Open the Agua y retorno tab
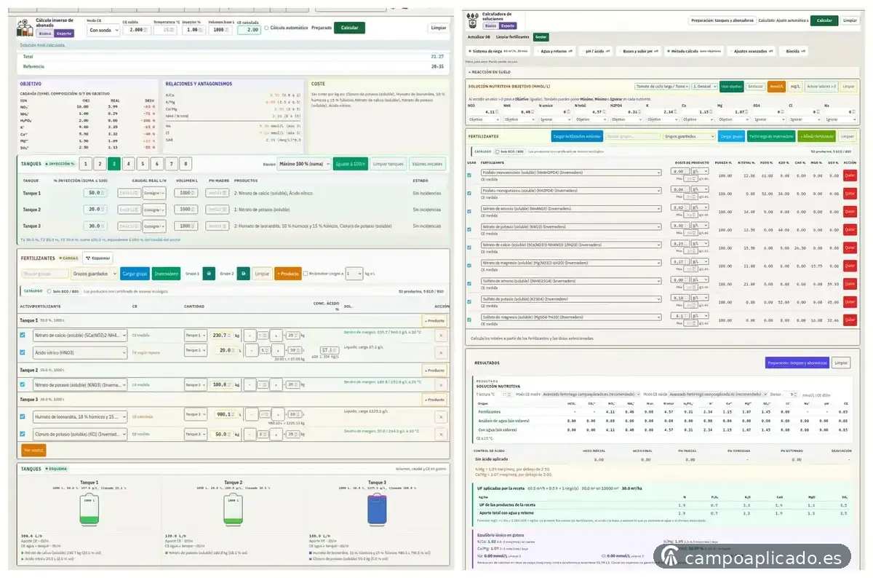Screen dimensions: 873x578 pyautogui.click(x=554, y=52)
